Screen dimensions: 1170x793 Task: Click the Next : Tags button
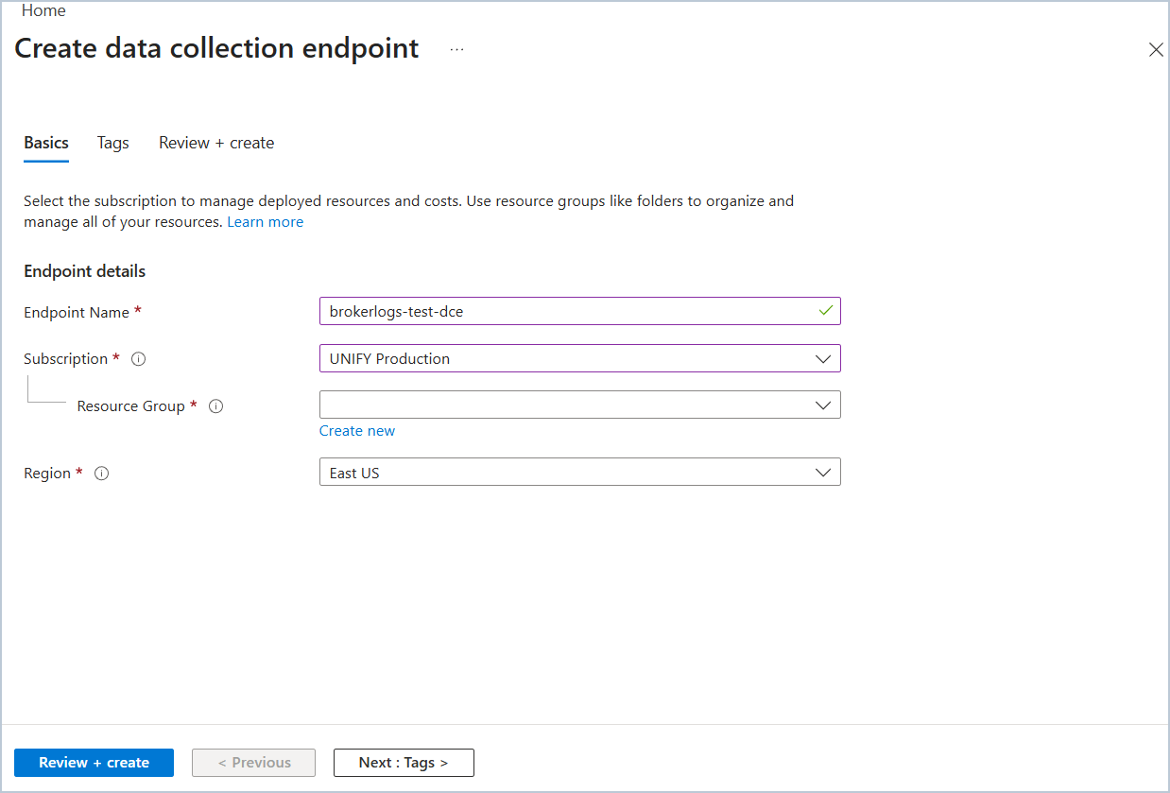pos(404,763)
